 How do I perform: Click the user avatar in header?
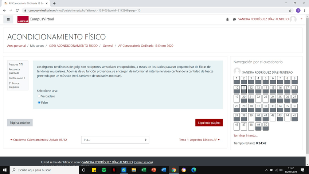(x=293, y=19)
